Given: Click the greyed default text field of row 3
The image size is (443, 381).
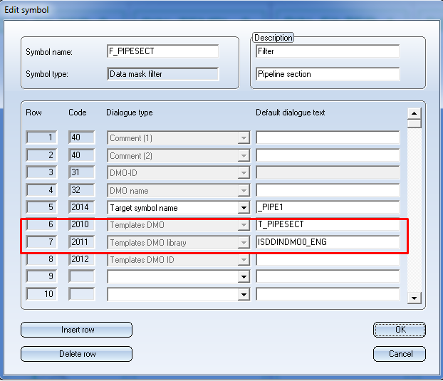Looking at the screenshot, I should [x=328, y=172].
